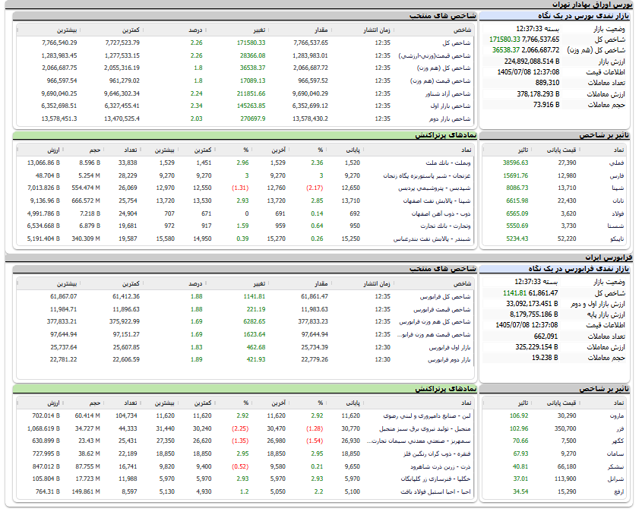
Task: Sort Tehran indices by درصد column
Action: (x=195, y=30)
